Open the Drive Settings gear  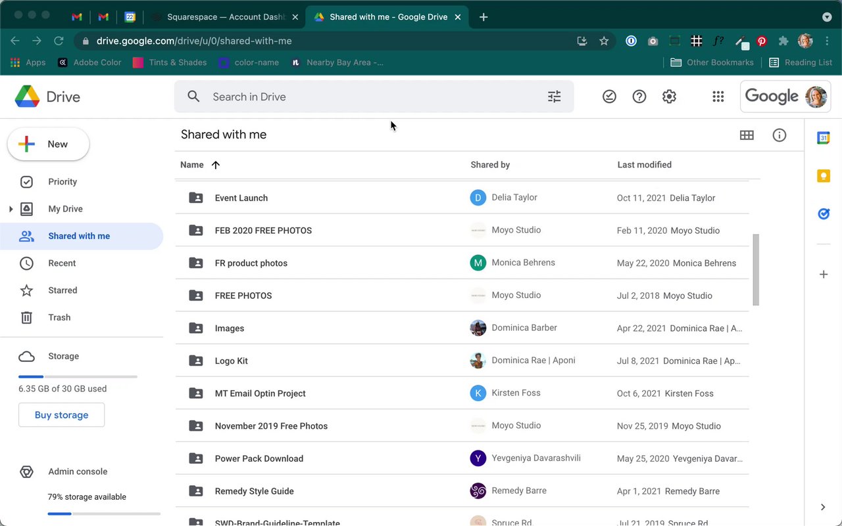tap(669, 97)
